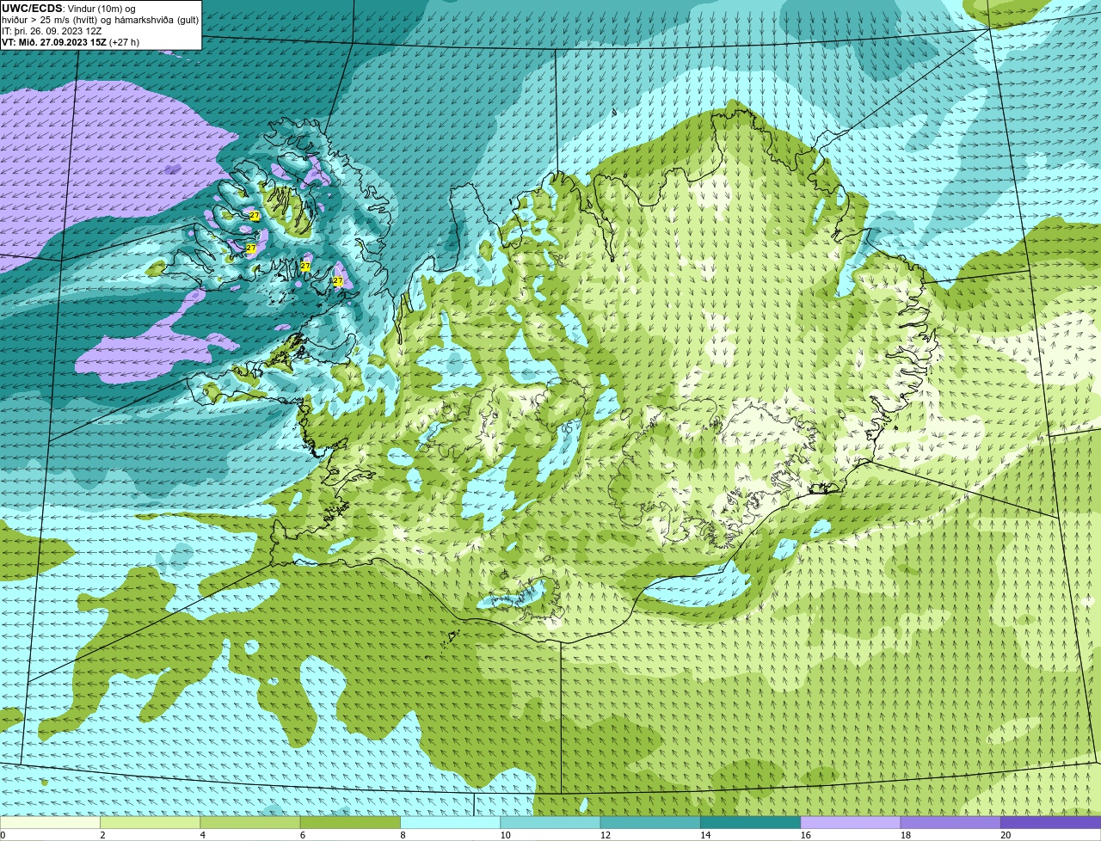The image size is (1101, 841).
Task: Click the '16' tick label on the color scale
Action: (x=806, y=835)
